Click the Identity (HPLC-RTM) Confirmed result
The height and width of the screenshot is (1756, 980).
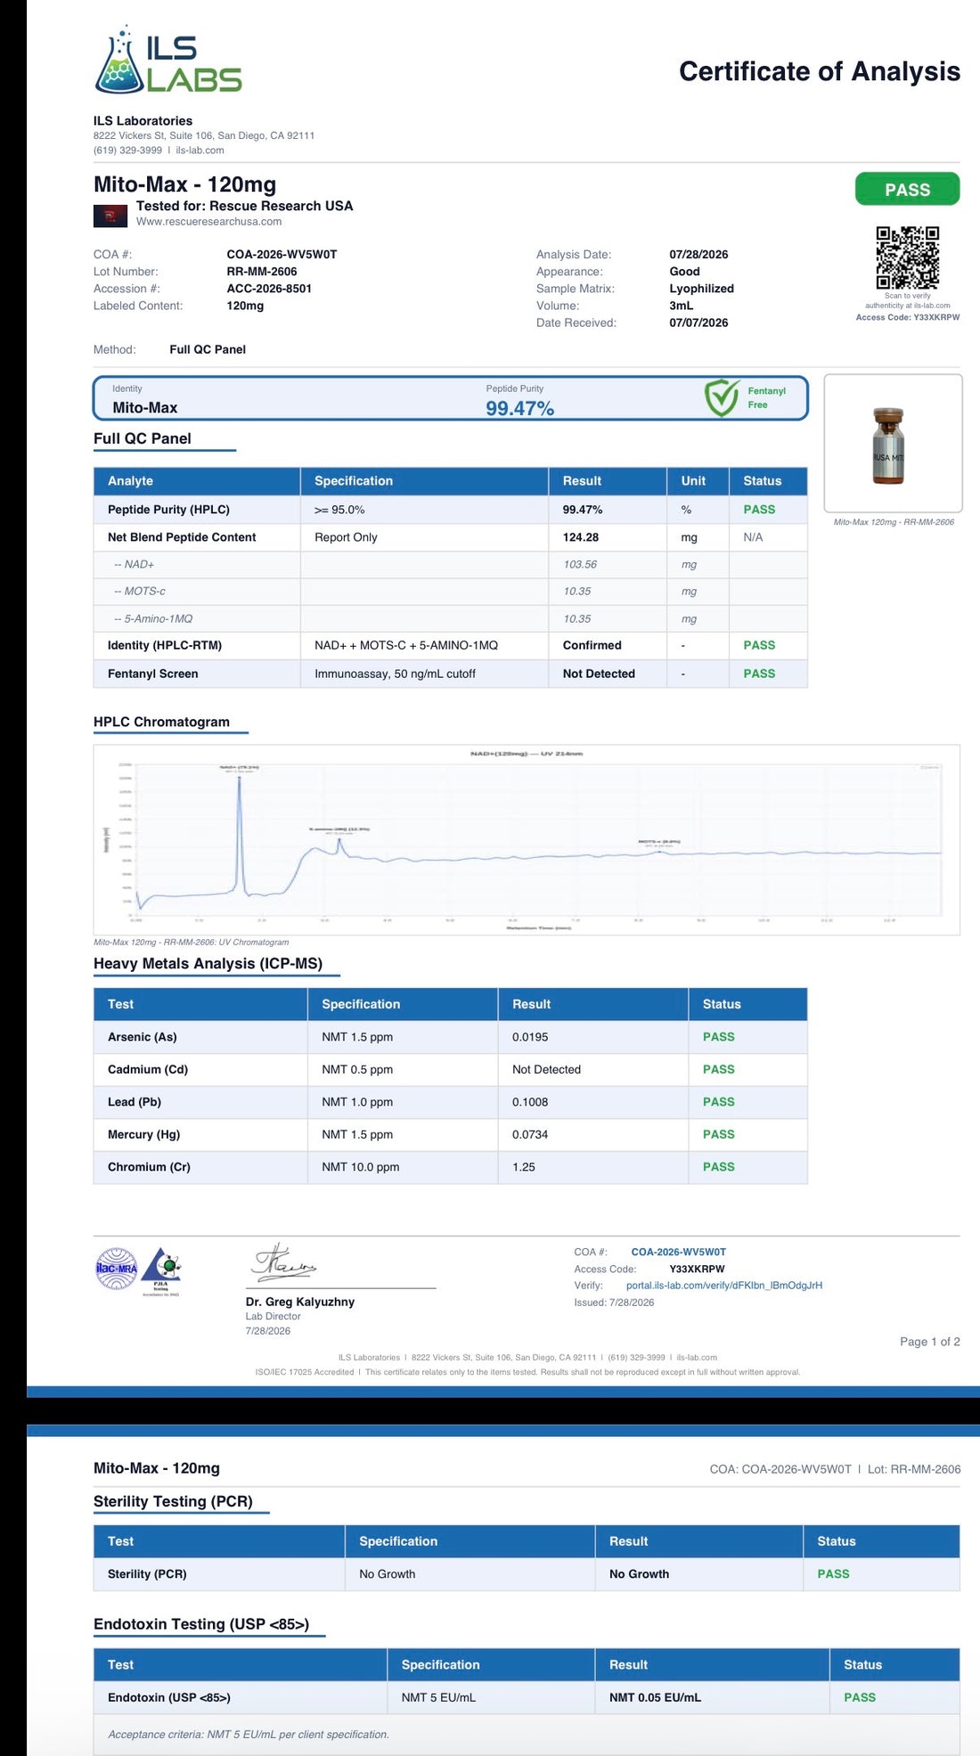pyautogui.click(x=592, y=645)
